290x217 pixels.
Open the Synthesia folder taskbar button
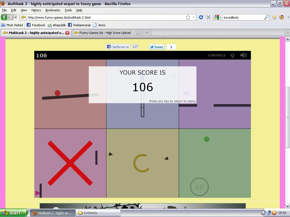(x=98, y=213)
